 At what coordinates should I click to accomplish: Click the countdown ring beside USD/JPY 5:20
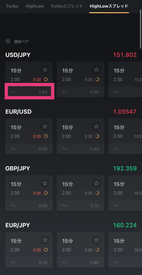97,79
